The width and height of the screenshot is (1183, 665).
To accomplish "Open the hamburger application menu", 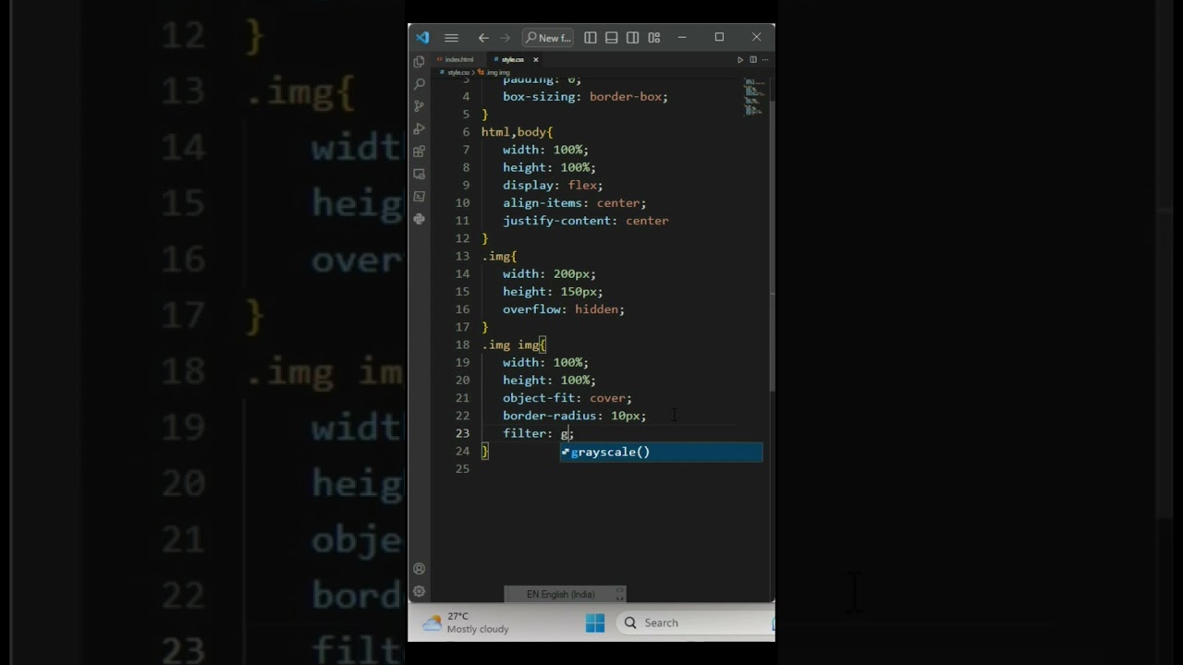I will pyautogui.click(x=451, y=38).
